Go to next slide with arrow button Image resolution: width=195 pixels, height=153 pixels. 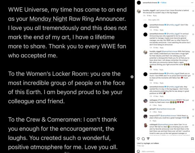[132, 77]
